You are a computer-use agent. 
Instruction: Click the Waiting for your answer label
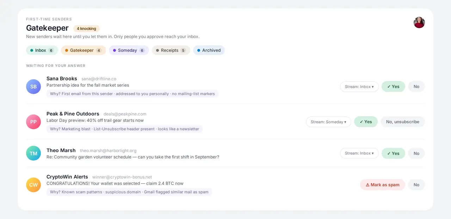56,65
